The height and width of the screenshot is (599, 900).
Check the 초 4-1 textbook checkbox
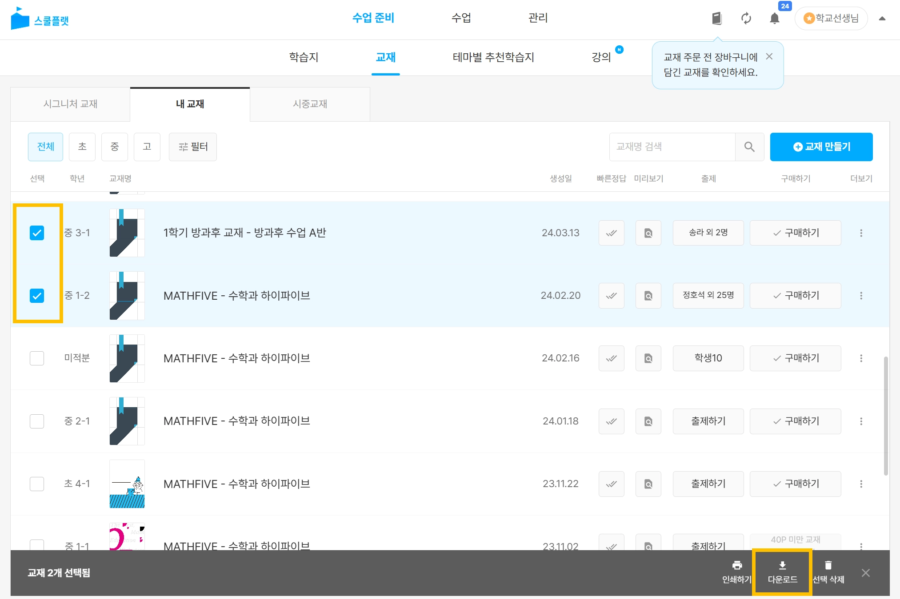pyautogui.click(x=37, y=484)
